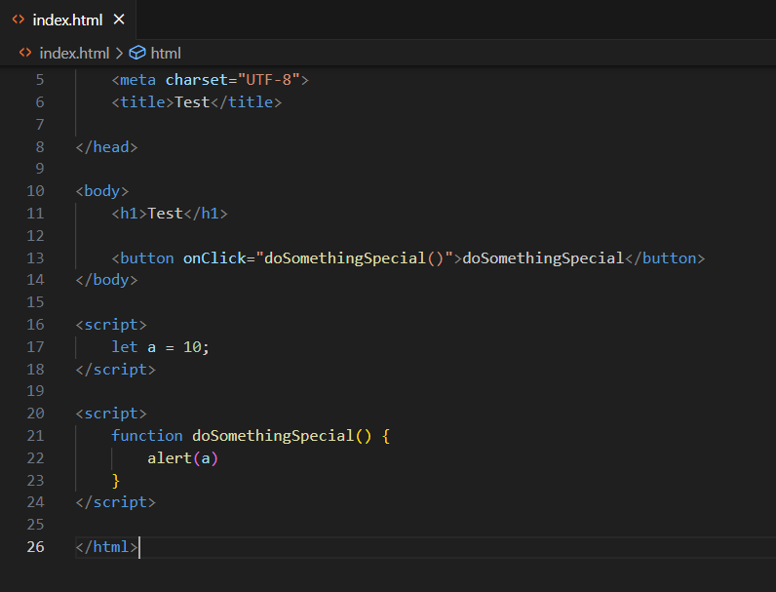
Task: Place cursor on the alert call
Action: coord(170,458)
